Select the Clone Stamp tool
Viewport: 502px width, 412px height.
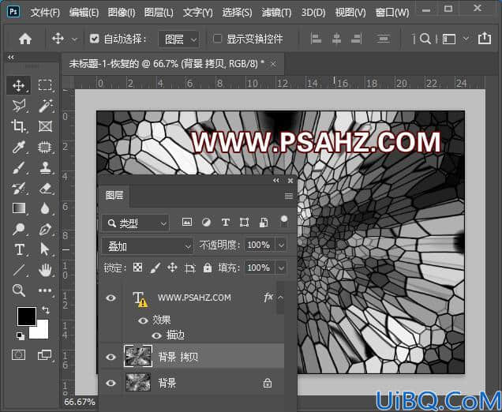45,167
